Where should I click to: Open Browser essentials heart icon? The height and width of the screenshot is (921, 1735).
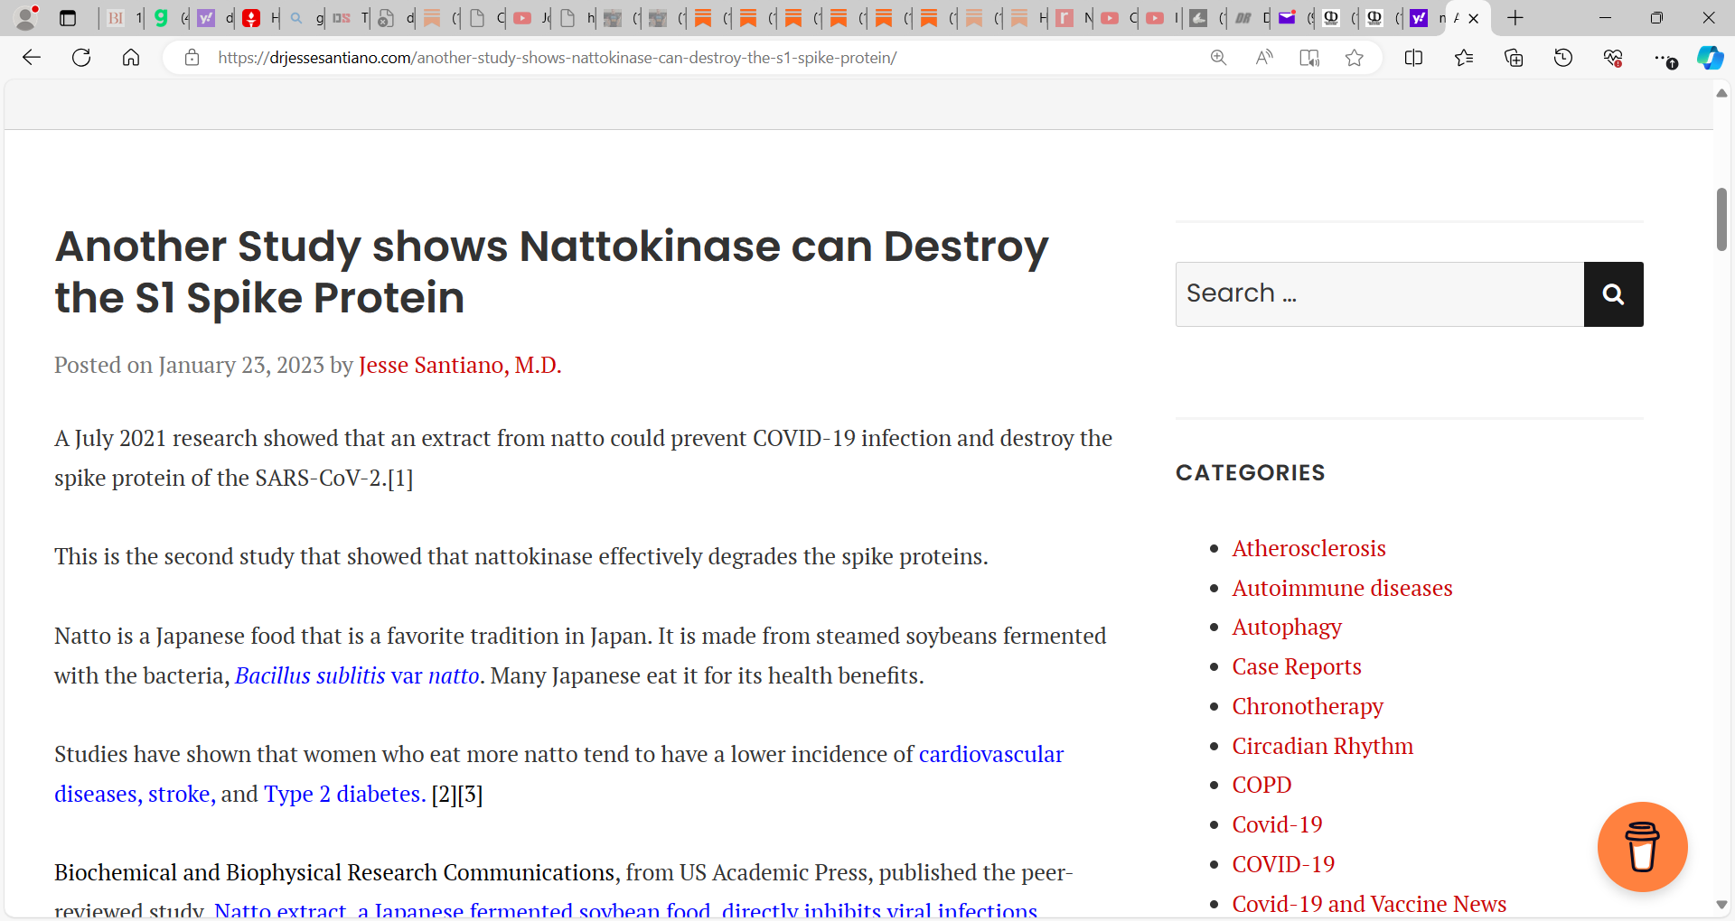click(1613, 58)
